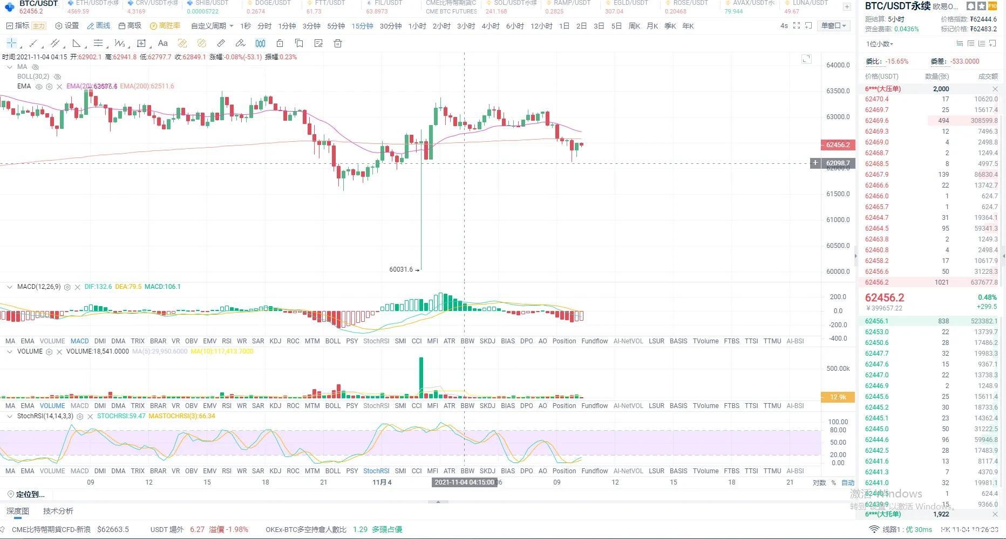This screenshot has width=1006, height=539.
Task: Open the 单窗口 window layout dropdown
Action: click(834, 26)
